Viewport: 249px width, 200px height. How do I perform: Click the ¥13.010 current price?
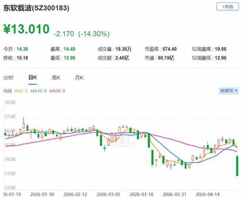click(x=27, y=29)
